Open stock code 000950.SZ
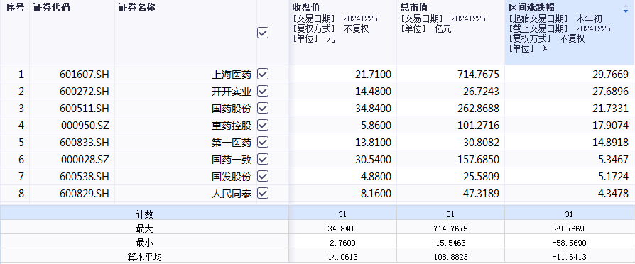Image resolution: width=635 pixels, height=264 pixels. click(x=85, y=126)
